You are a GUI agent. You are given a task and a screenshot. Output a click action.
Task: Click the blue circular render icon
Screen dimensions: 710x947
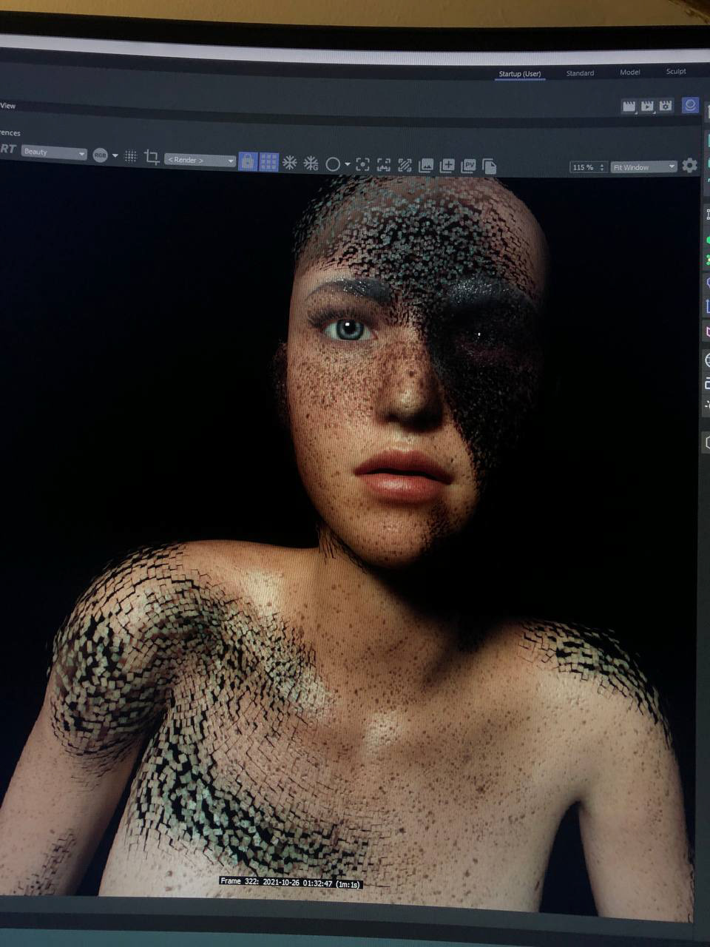tap(689, 105)
